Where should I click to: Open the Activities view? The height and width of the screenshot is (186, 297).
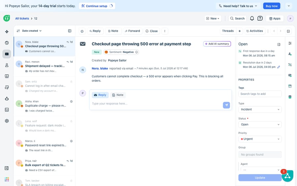(254, 31)
